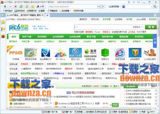
Task: Click the Baidu paw search engine icon
Action: tap(124, 7)
